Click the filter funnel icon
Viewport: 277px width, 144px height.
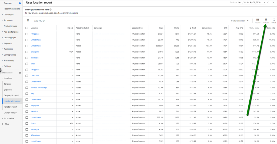pos(28,20)
